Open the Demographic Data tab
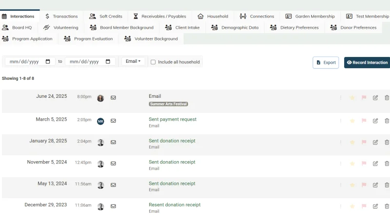The height and width of the screenshot is (219, 390). [x=235, y=28]
